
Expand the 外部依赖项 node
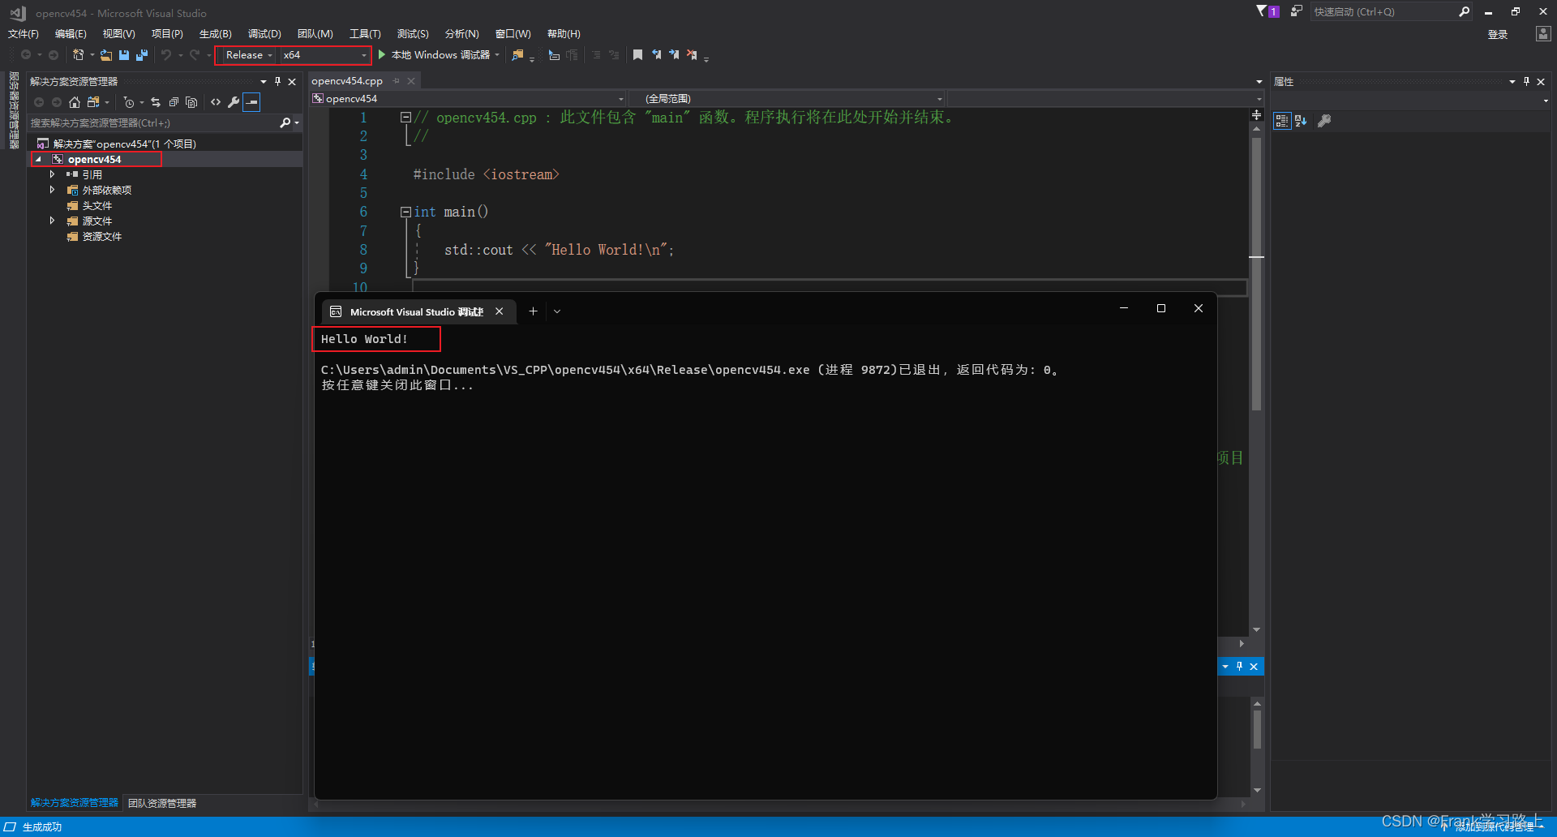tap(53, 190)
